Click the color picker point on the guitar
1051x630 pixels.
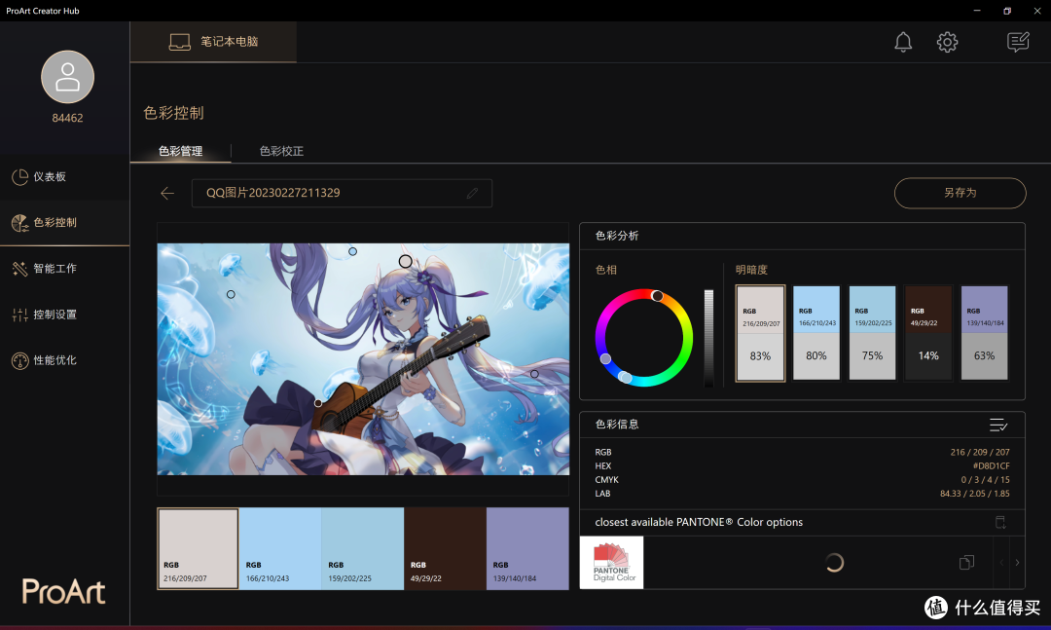(x=318, y=403)
